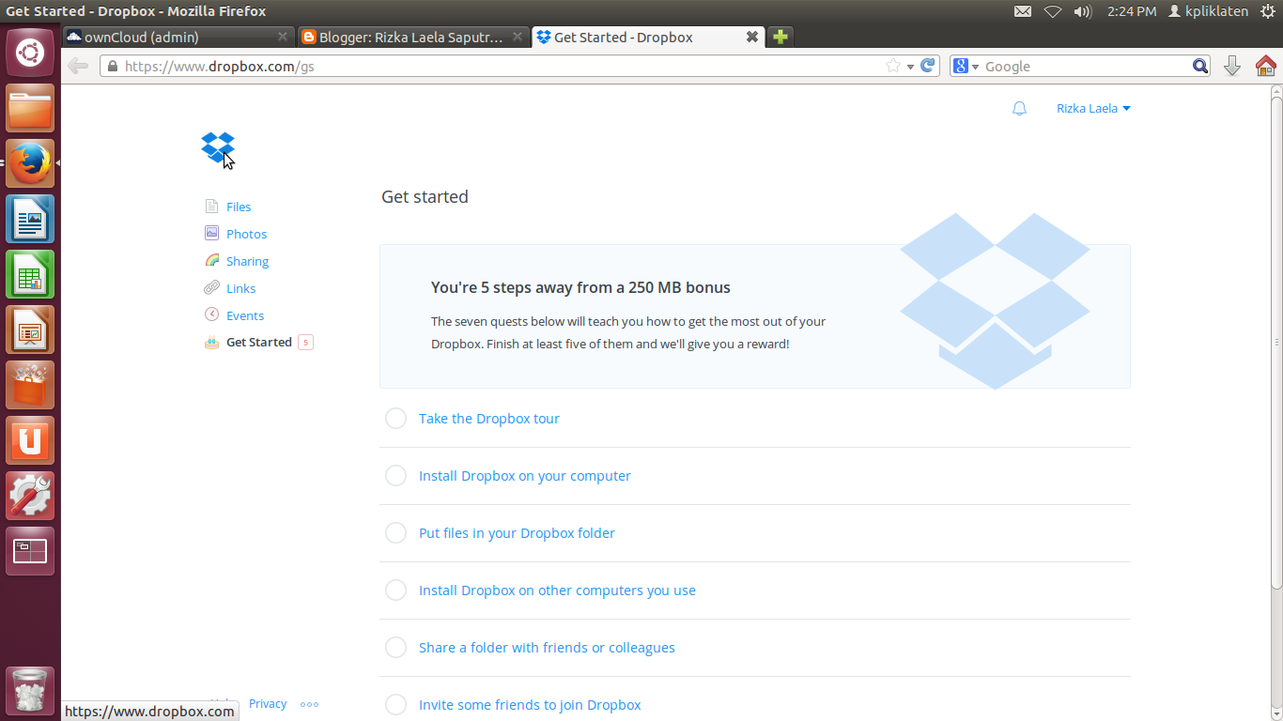Open Ubuntu Dash home launcher icon

(30, 53)
